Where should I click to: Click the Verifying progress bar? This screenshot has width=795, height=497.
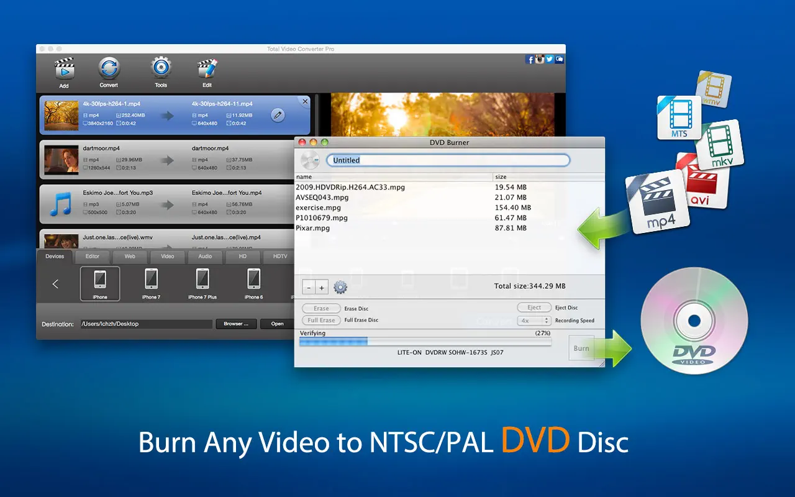point(425,341)
